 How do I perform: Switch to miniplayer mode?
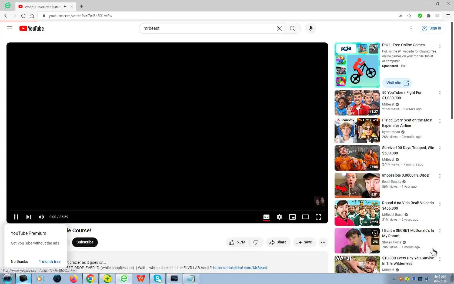coord(292,217)
